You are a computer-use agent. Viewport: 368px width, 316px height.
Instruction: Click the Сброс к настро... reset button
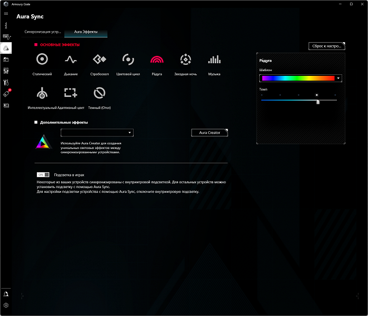point(327,46)
